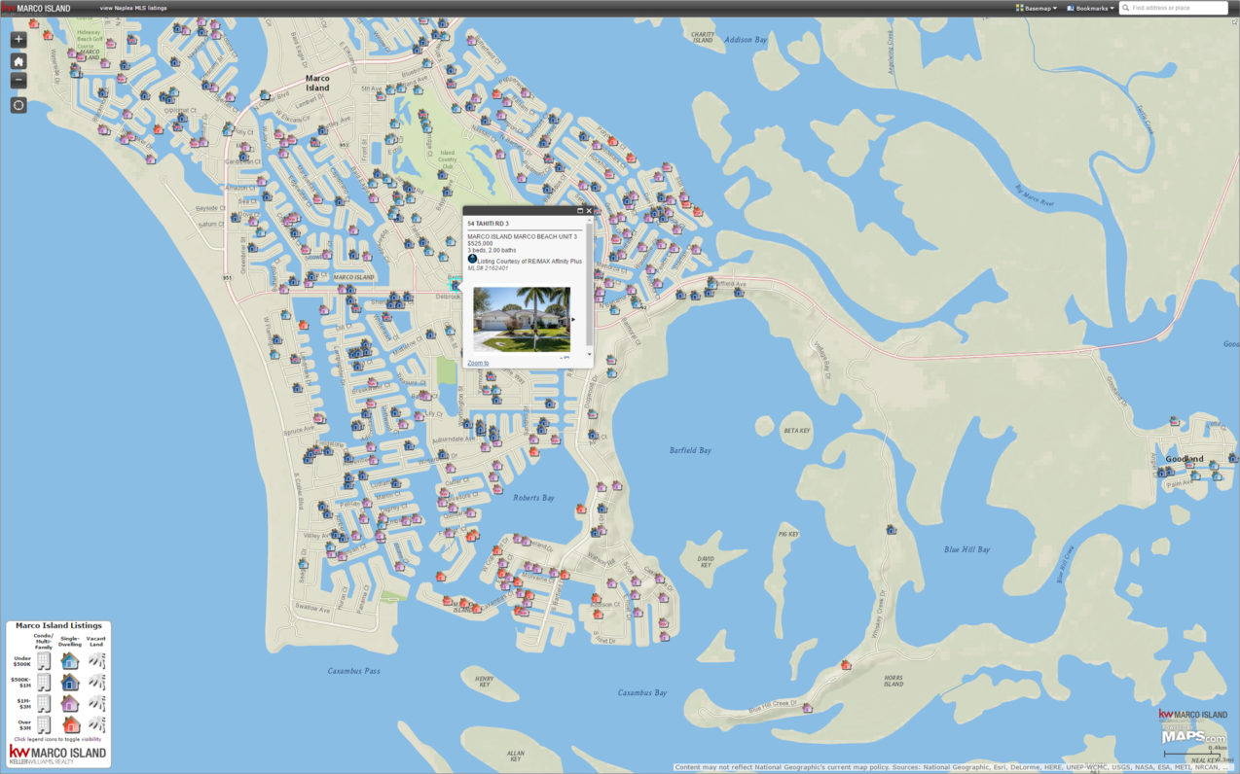1240x774 pixels.
Task: Show next photo in listing popup
Action: (x=573, y=319)
